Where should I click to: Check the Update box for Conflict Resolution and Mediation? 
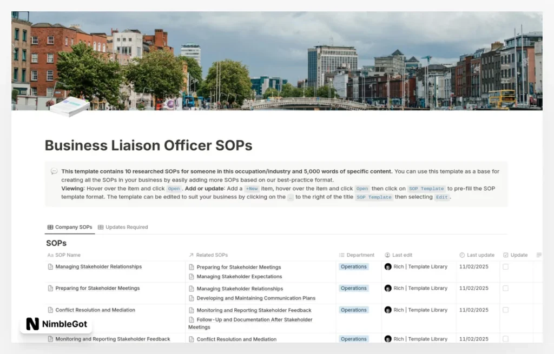[505, 310]
